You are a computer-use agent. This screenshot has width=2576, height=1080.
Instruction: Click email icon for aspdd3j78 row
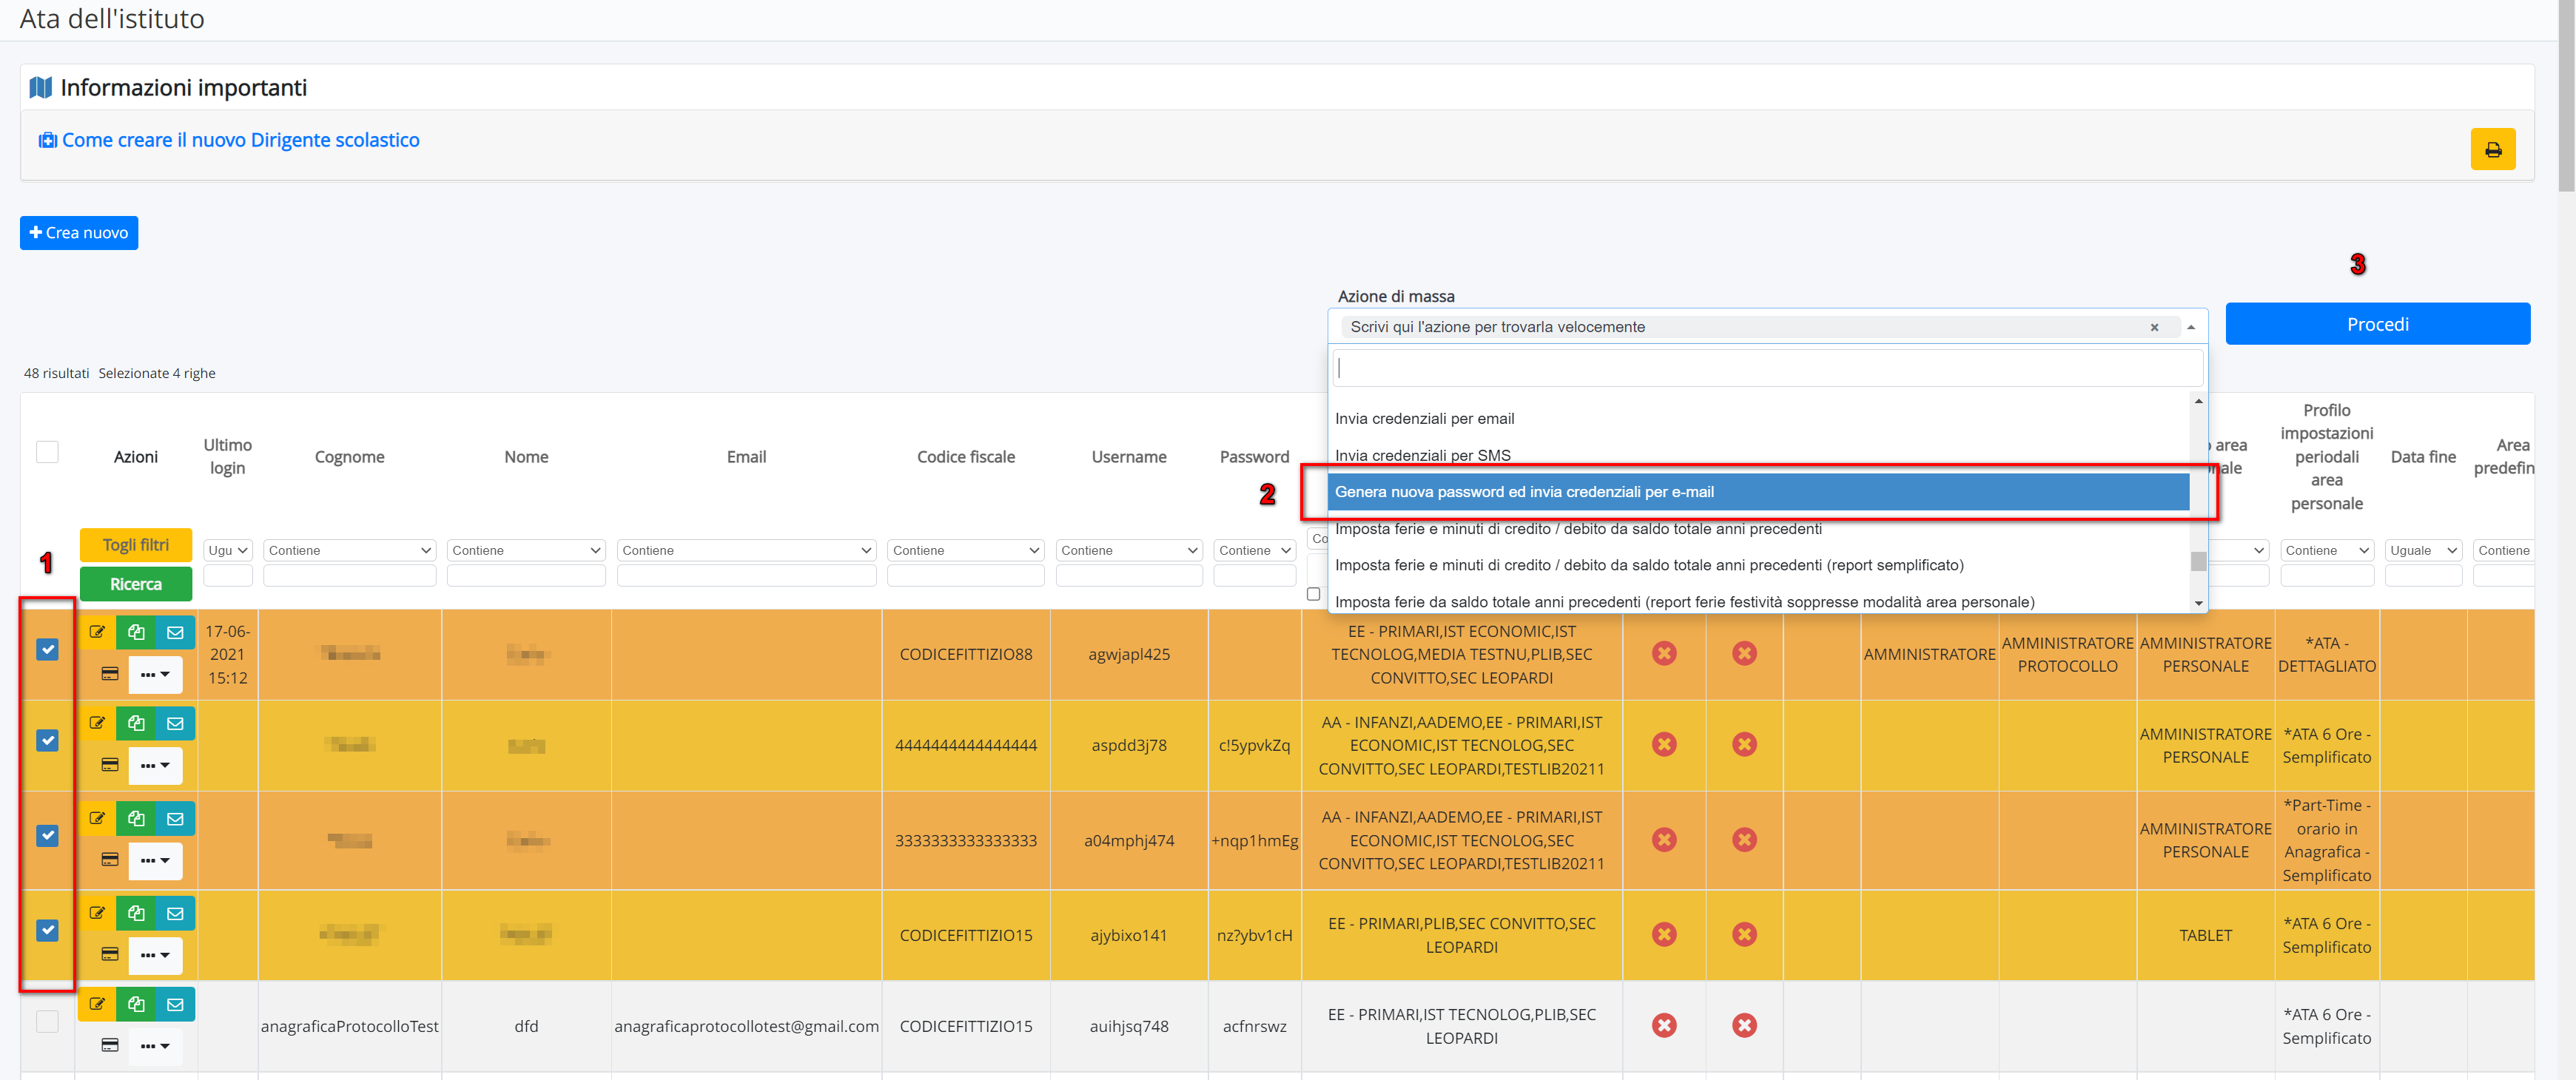click(175, 723)
